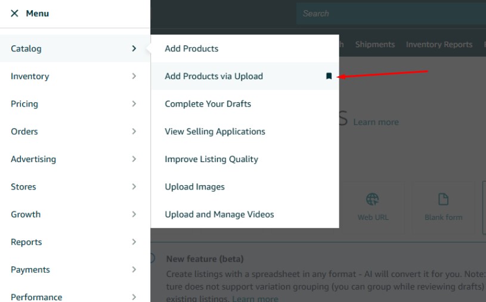Open the Pricing menu item

pos(75,104)
